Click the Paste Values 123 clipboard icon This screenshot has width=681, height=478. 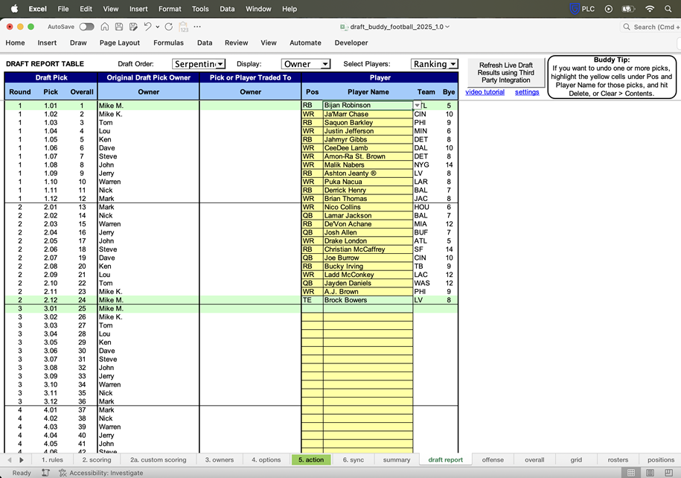tap(184, 27)
